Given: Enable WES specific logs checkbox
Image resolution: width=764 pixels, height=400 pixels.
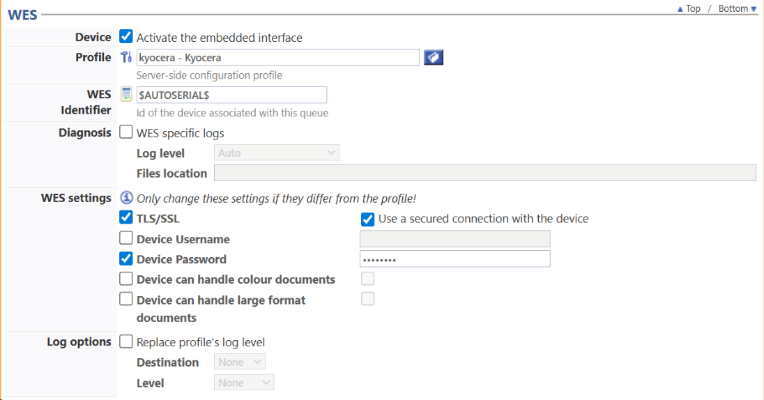Looking at the screenshot, I should [x=126, y=132].
